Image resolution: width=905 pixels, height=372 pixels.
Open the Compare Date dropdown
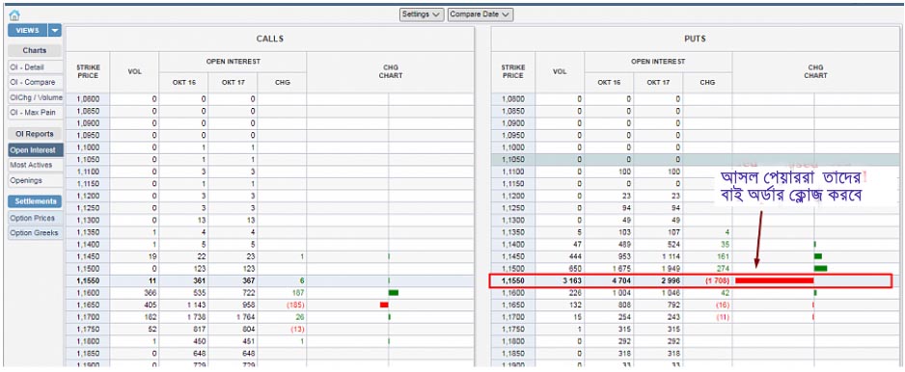(480, 14)
